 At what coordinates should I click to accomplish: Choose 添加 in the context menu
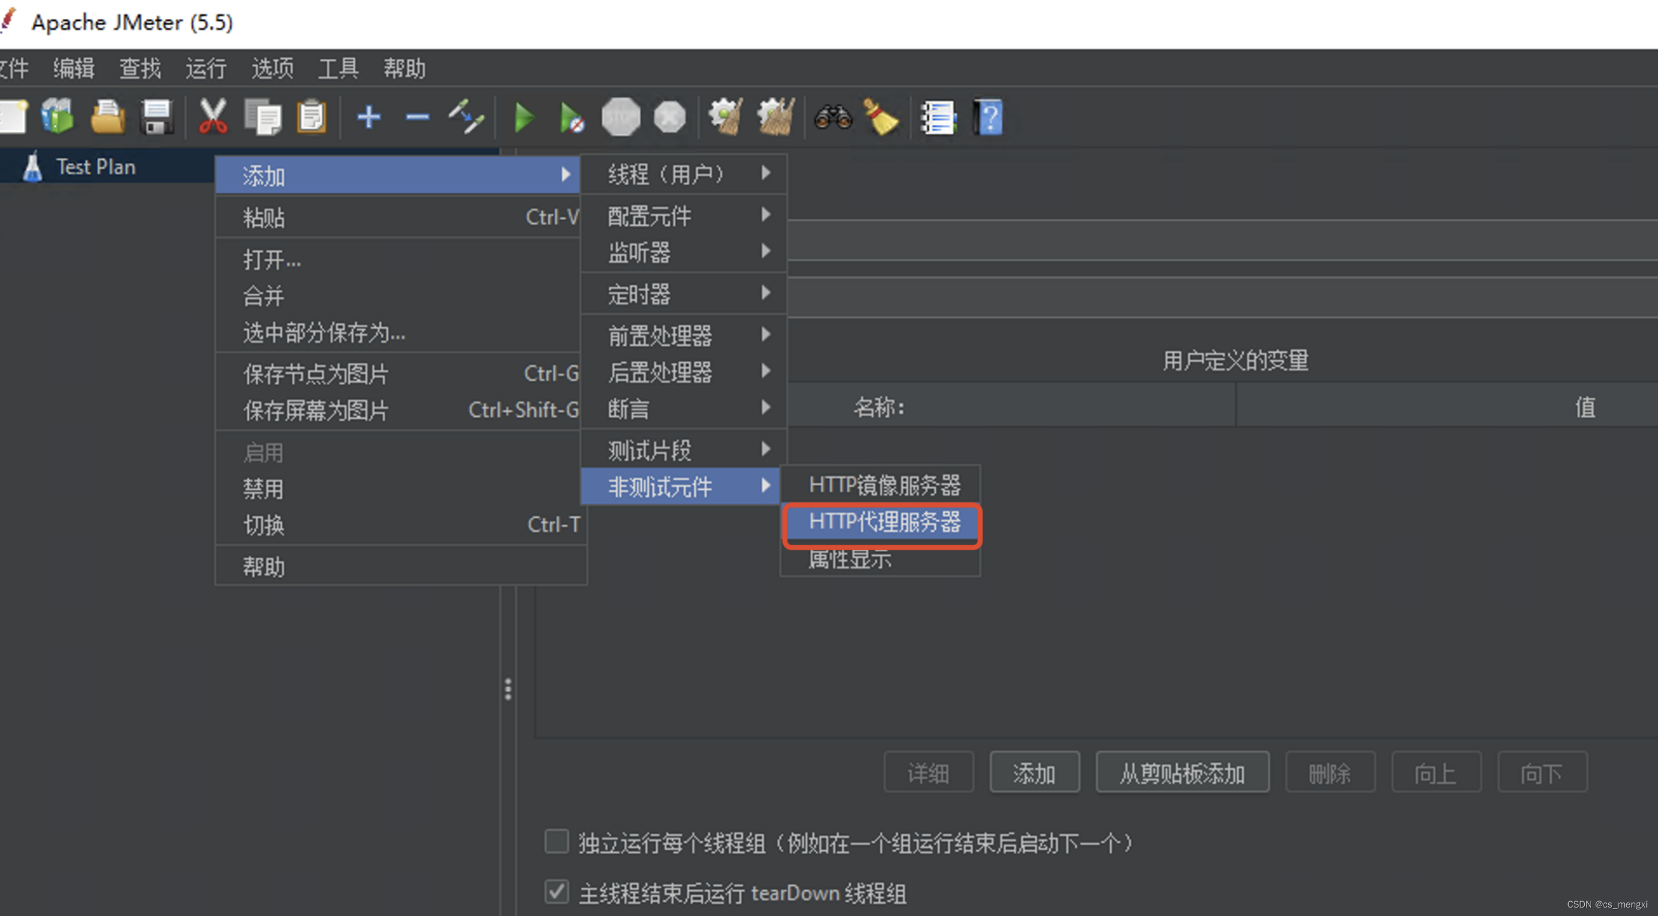click(398, 175)
